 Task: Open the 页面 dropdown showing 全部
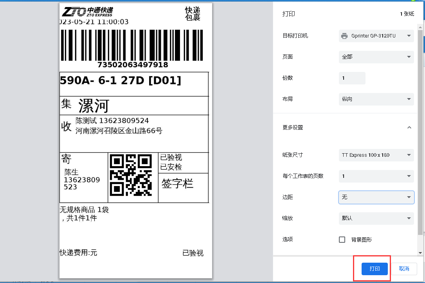376,57
